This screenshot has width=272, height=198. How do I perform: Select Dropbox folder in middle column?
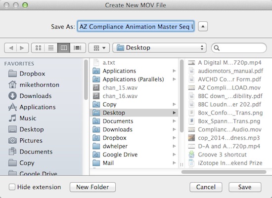pos(134,138)
